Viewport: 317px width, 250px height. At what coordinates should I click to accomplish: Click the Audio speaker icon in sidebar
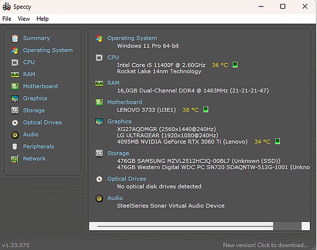click(x=15, y=135)
